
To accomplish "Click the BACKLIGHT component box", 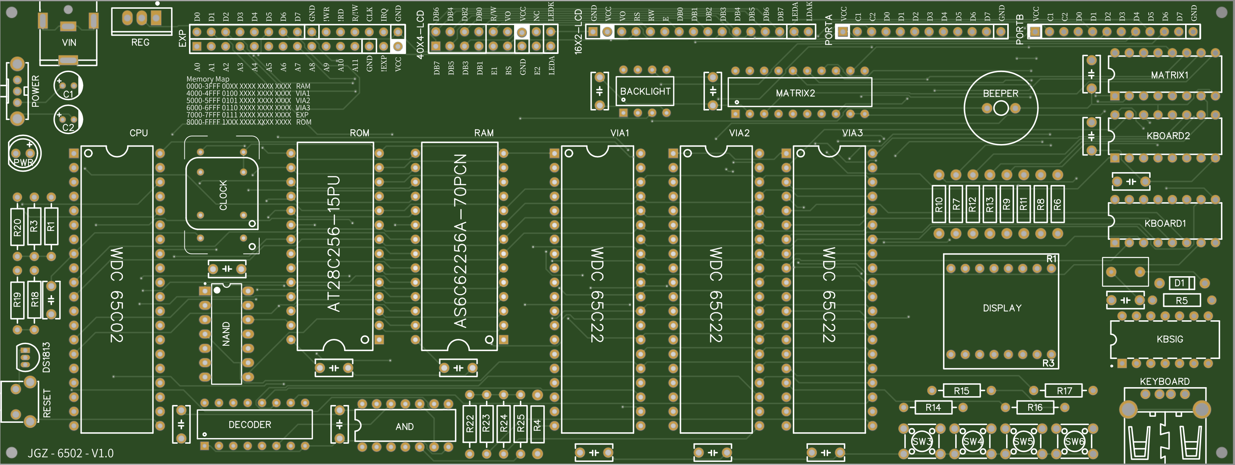I will pyautogui.click(x=644, y=91).
